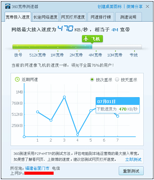Click the 福建省厦门市 location link
Viewport: 154px width, 180px height.
coord(37,168)
